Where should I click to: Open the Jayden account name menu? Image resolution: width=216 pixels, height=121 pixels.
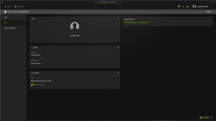click(x=202, y=7)
